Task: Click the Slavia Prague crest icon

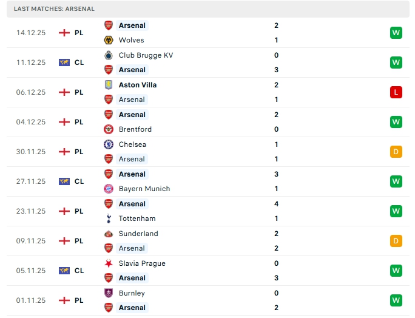Action: (109, 263)
